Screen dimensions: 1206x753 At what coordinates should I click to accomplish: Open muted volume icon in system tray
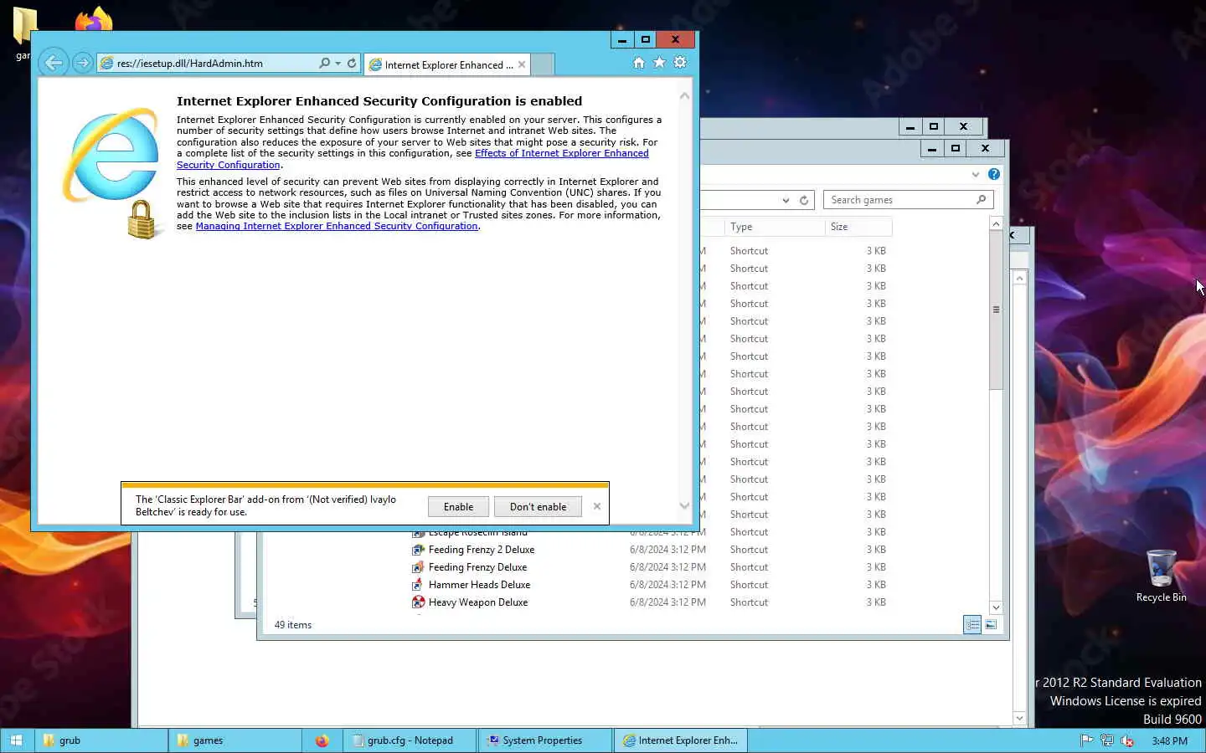[1127, 740]
